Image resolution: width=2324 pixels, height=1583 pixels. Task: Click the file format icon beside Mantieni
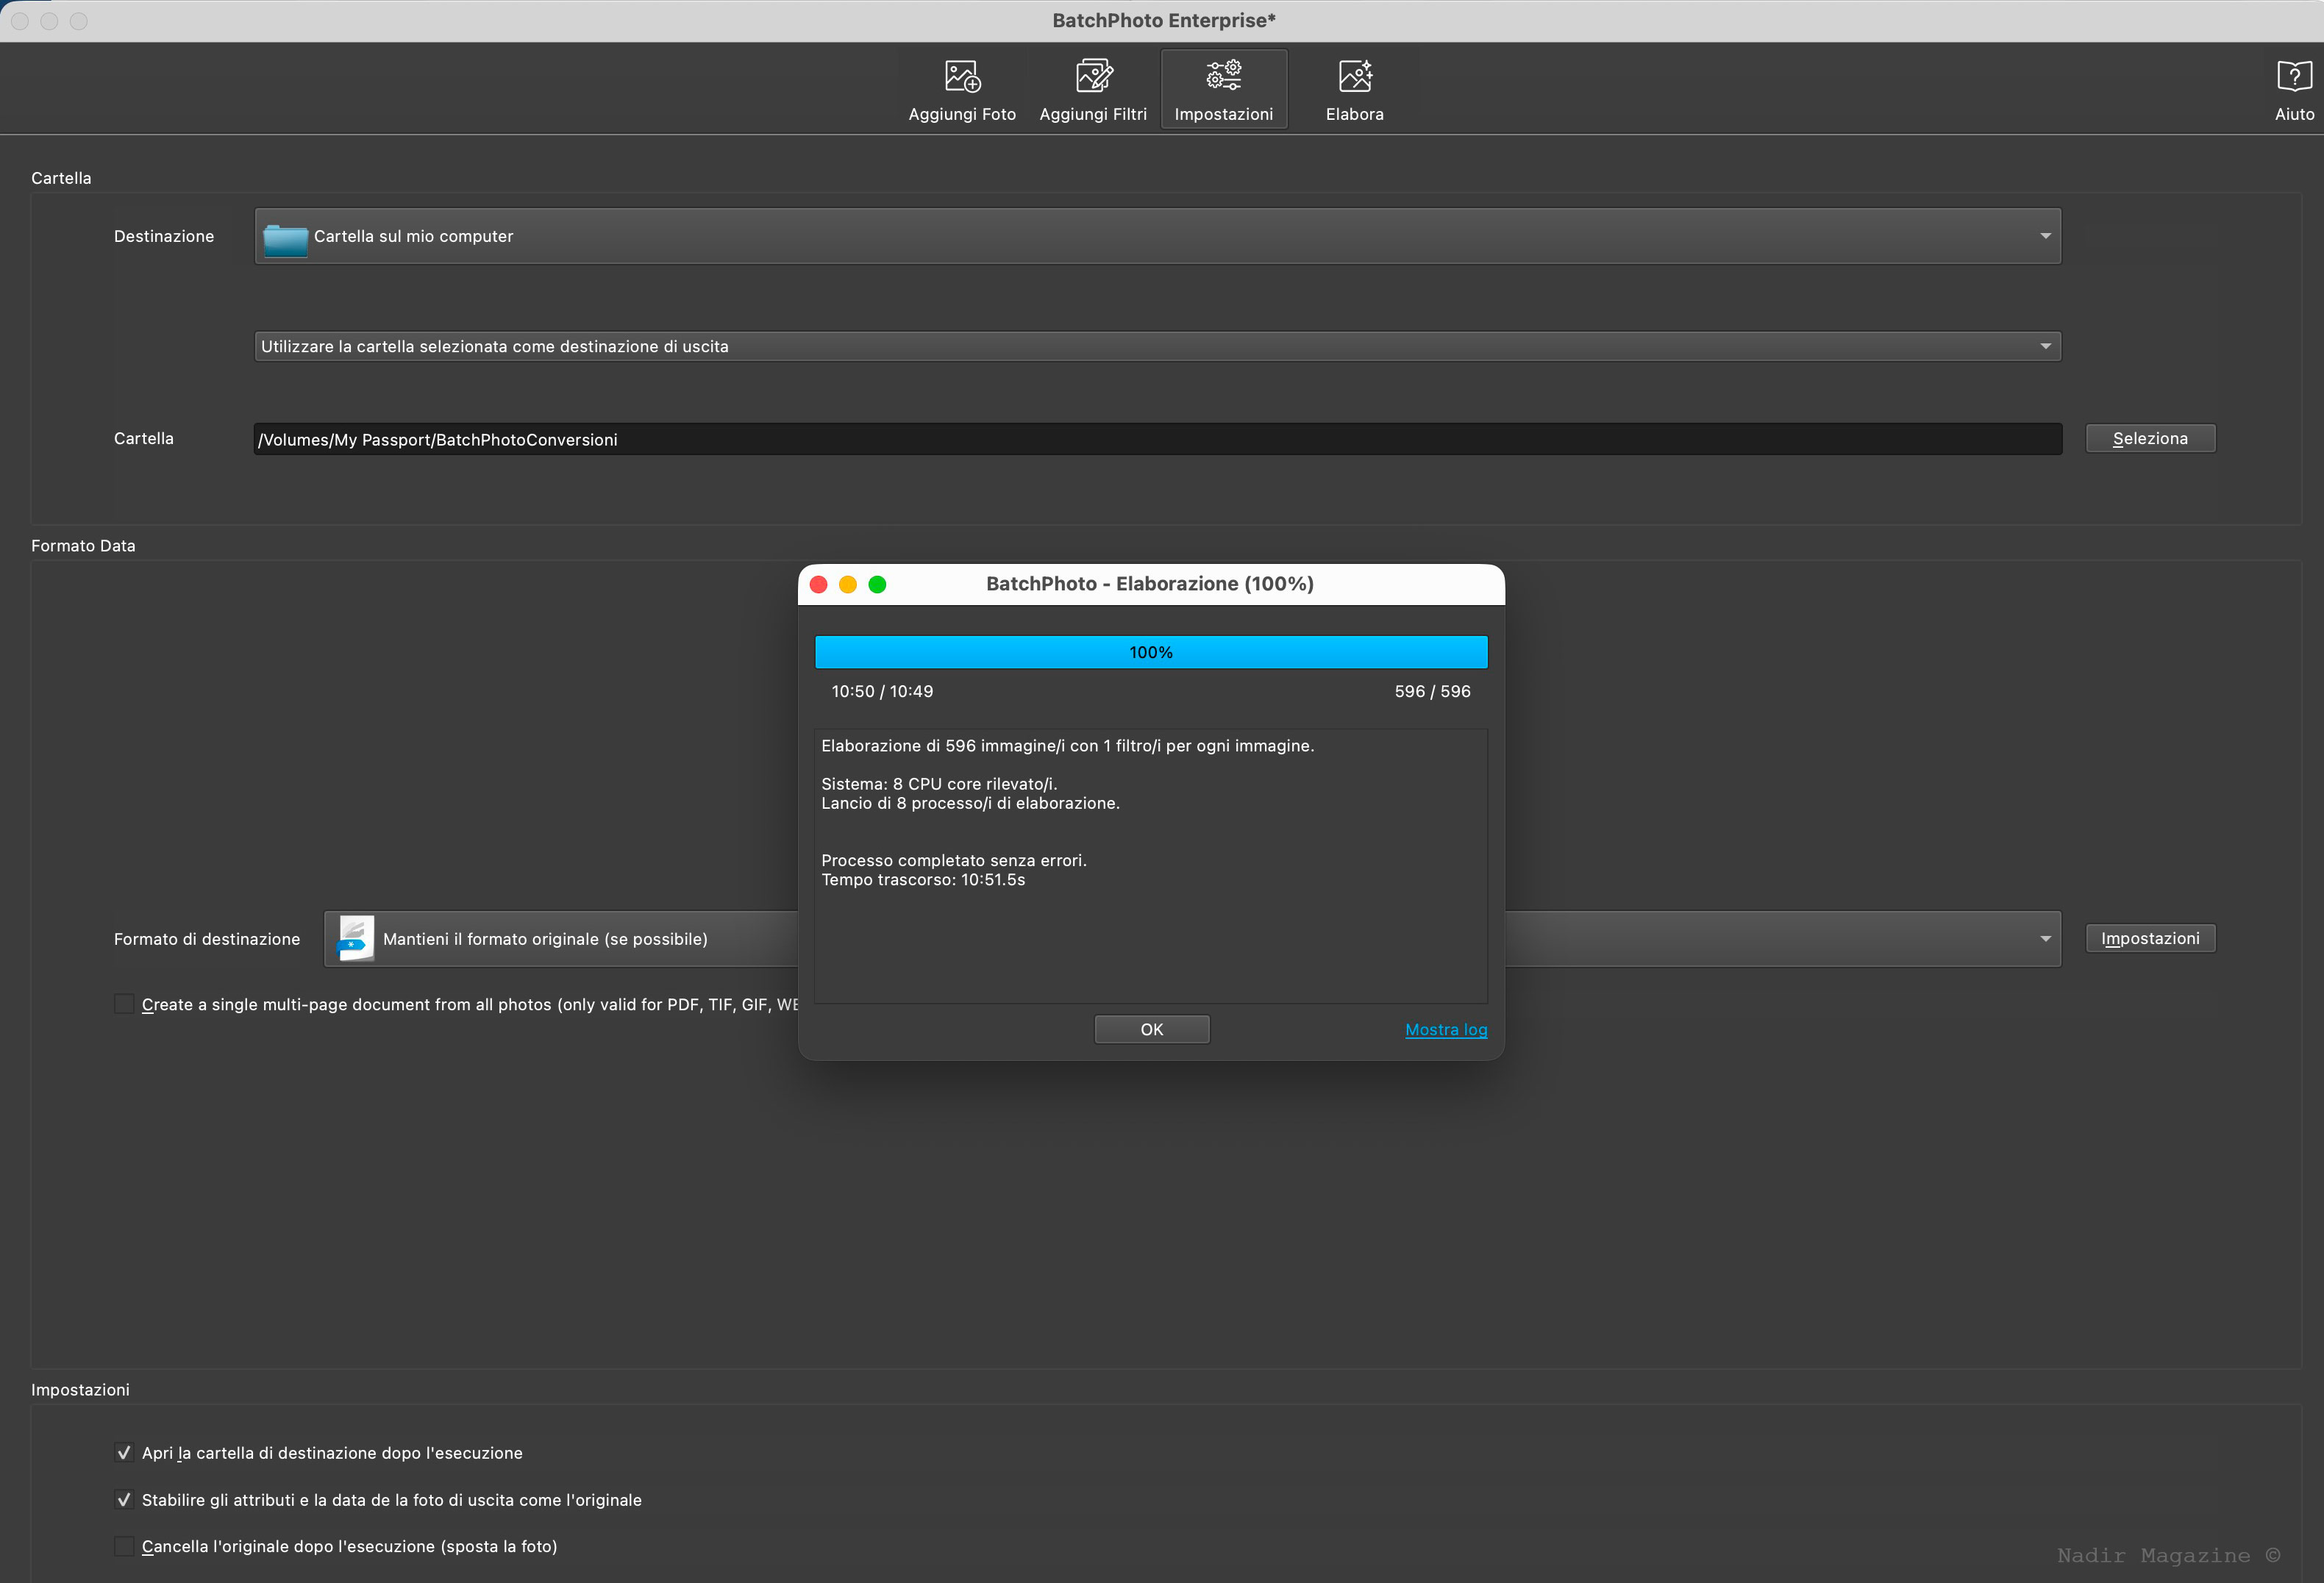pyautogui.click(x=355, y=938)
